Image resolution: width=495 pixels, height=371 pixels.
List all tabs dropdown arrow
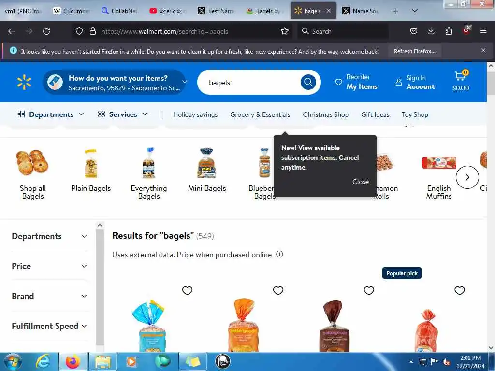coord(415,11)
